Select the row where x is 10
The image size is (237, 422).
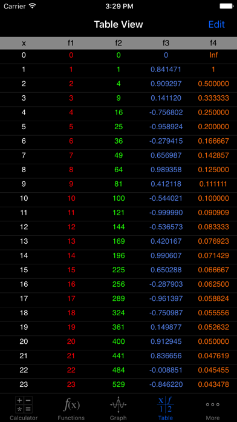[118, 199]
